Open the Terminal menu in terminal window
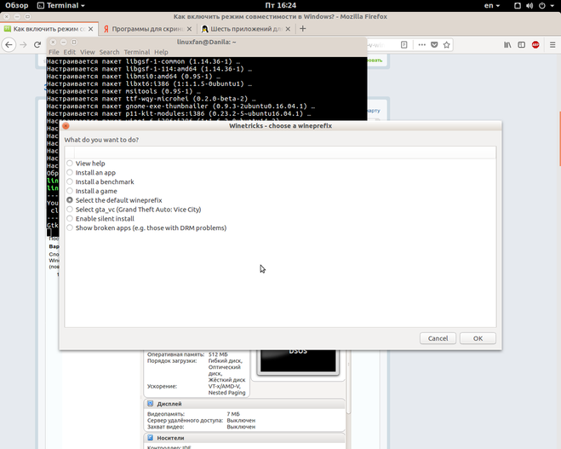Viewport: 561px width, 449px height. pos(137,52)
